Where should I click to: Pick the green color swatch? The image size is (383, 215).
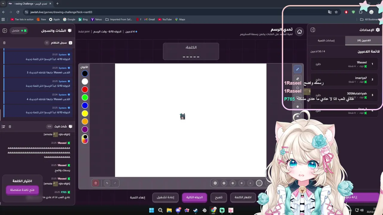(85, 97)
